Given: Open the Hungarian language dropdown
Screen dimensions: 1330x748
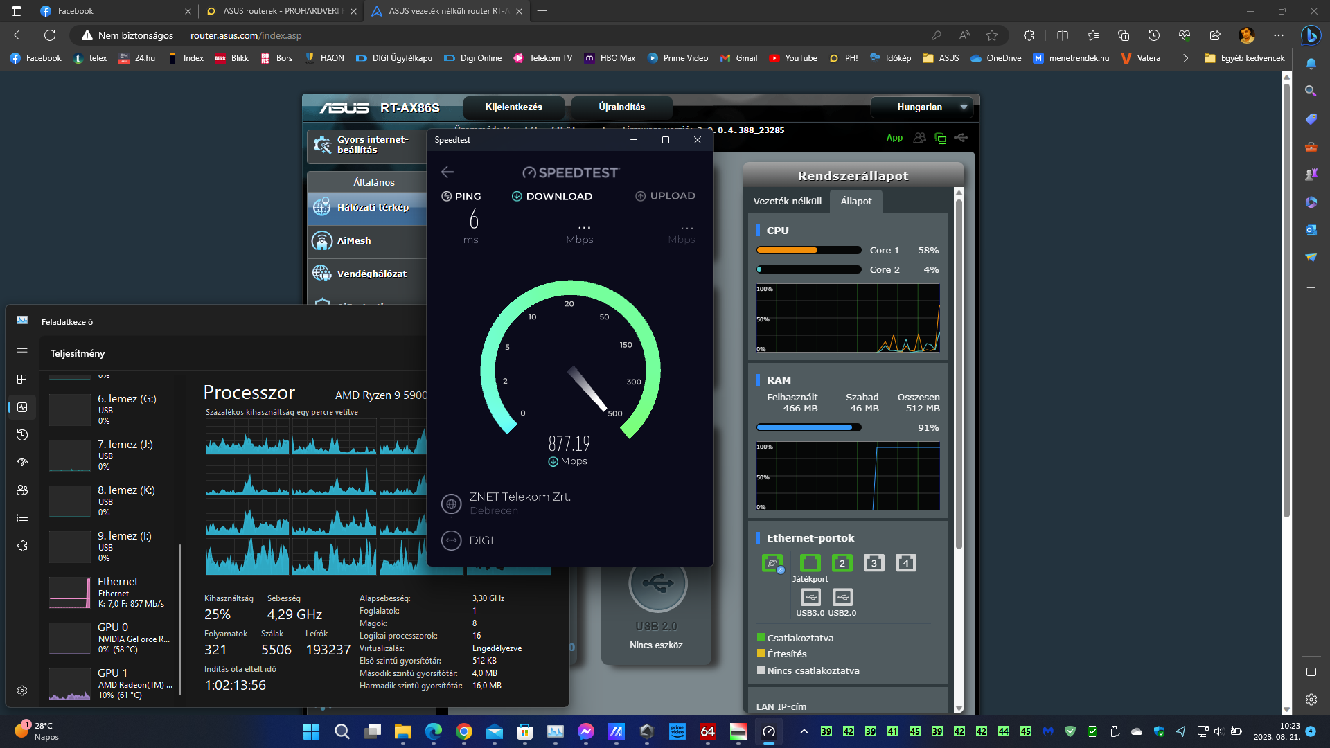Looking at the screenshot, I should point(922,107).
